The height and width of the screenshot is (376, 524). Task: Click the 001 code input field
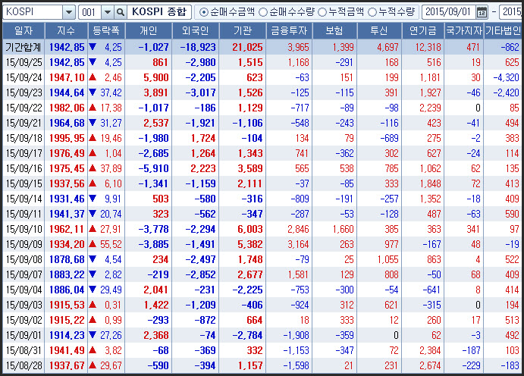coord(90,12)
